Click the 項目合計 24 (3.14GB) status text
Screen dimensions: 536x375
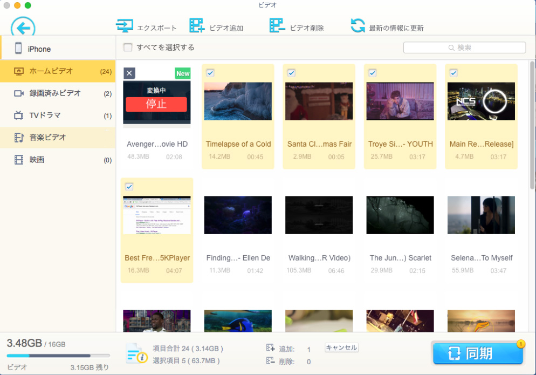point(188,349)
